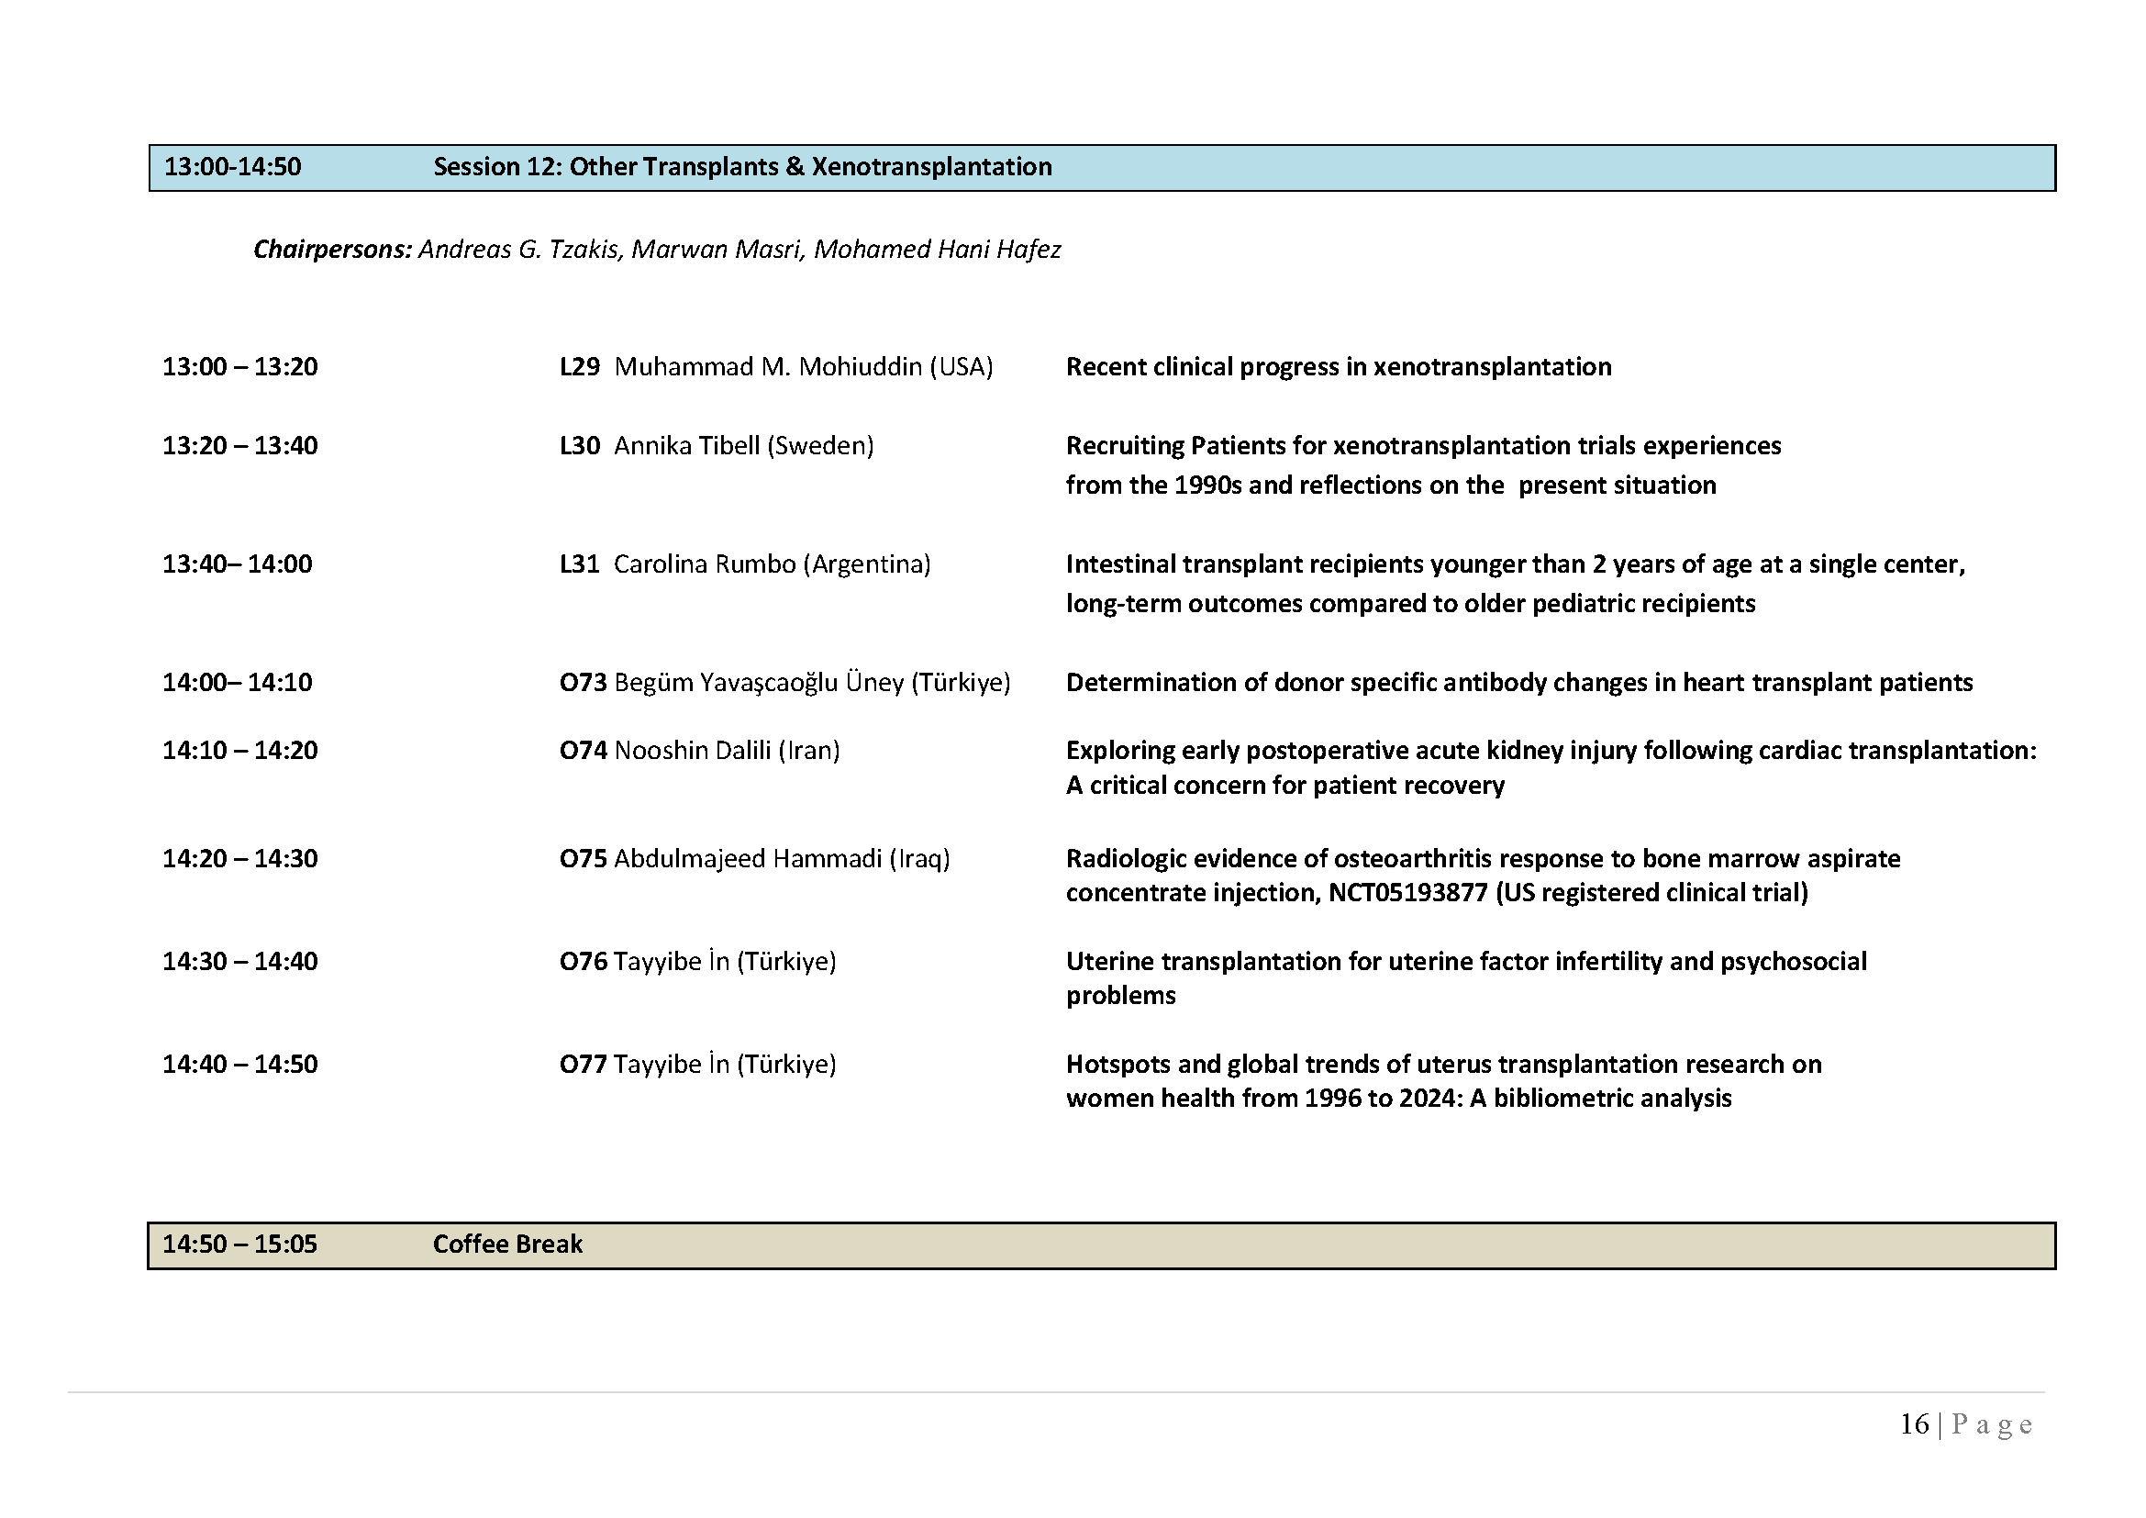Select the Chairpersons line text
Image resolution: width=2146 pixels, height=1518 pixels.
point(657,250)
